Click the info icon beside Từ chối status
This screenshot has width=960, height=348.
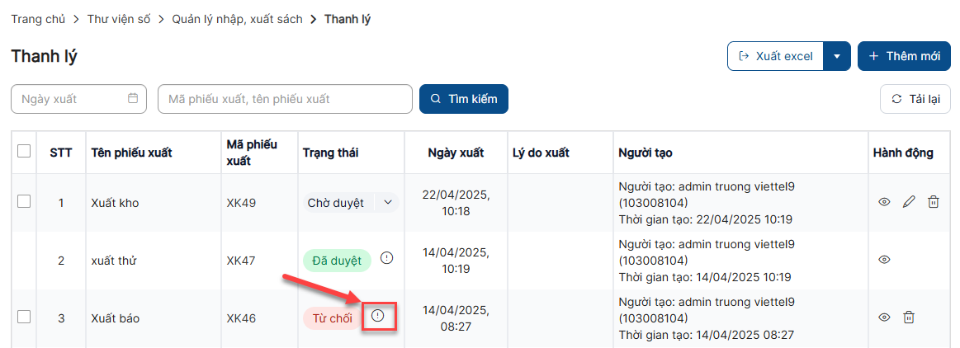coord(378,316)
